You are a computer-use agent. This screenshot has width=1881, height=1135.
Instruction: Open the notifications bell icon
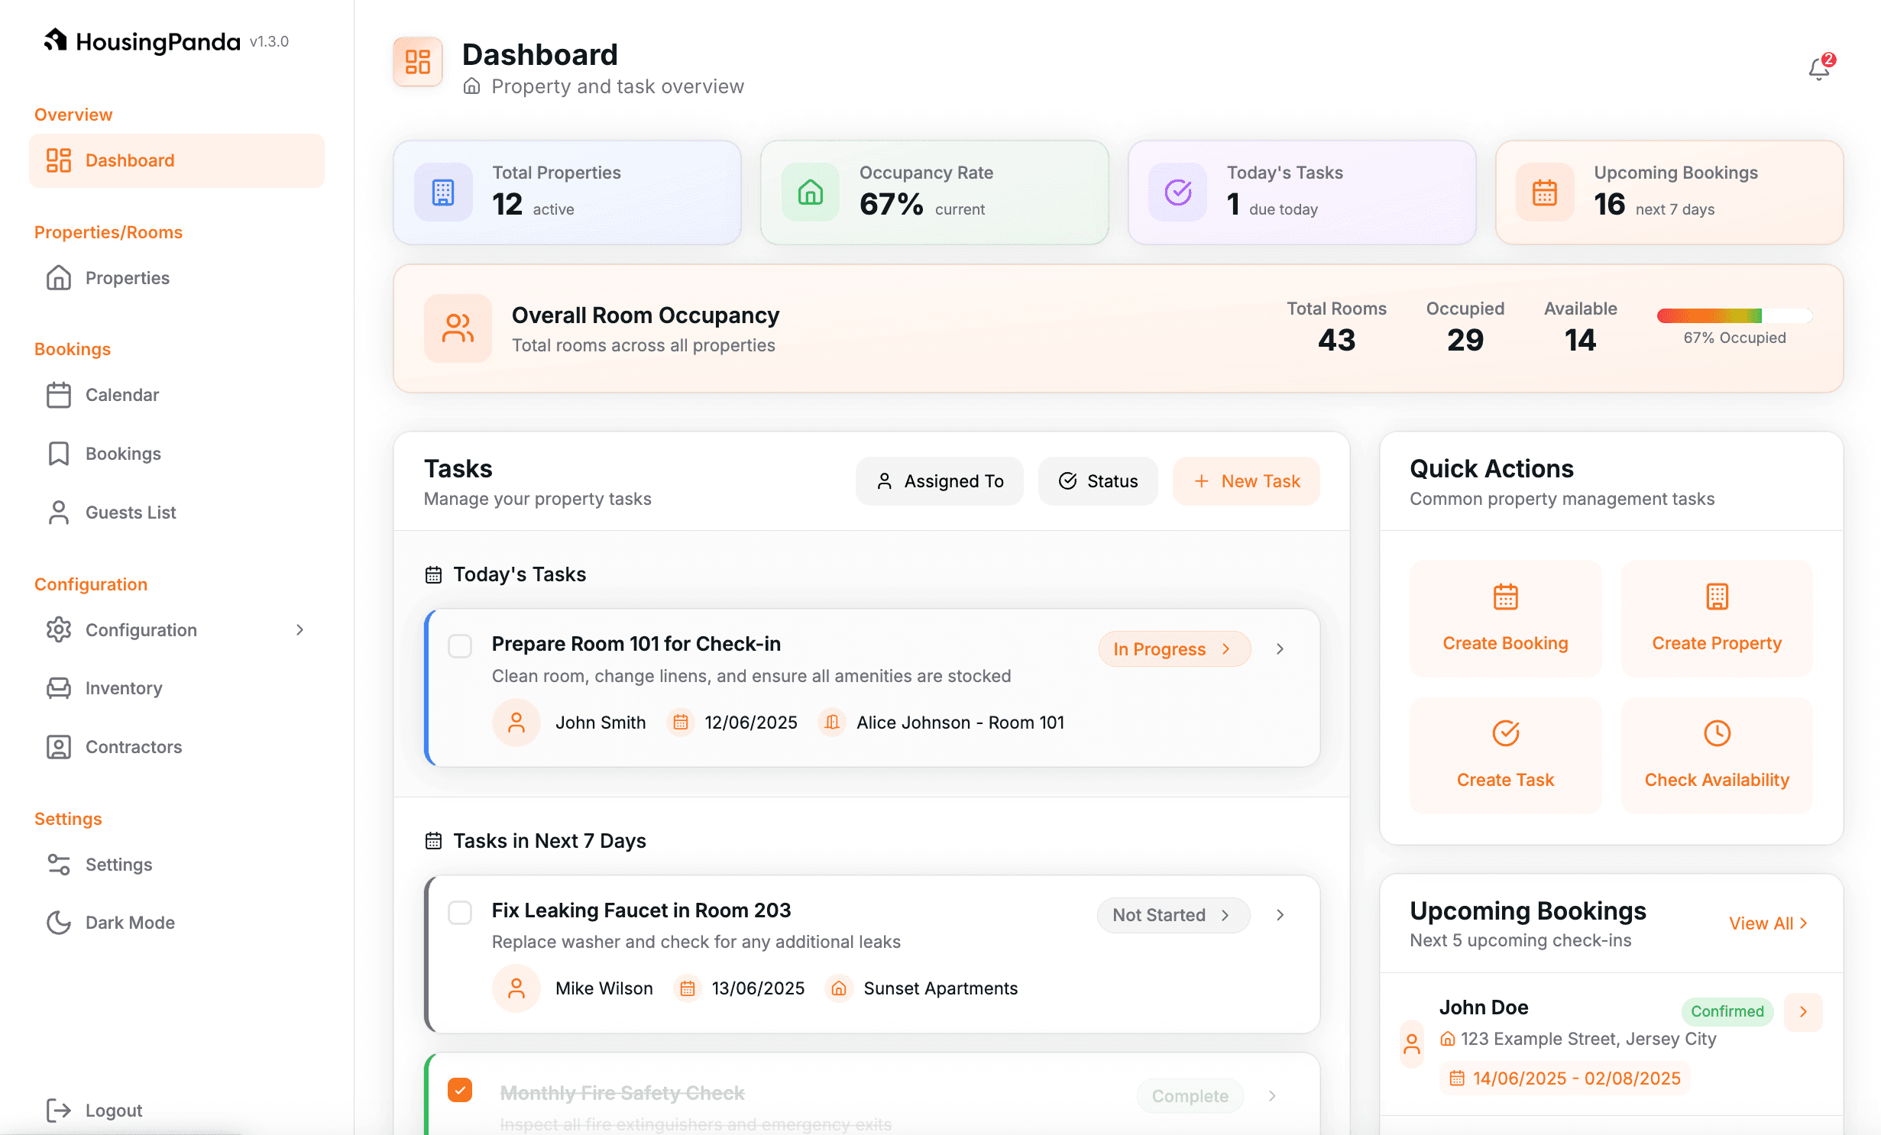tap(1820, 67)
